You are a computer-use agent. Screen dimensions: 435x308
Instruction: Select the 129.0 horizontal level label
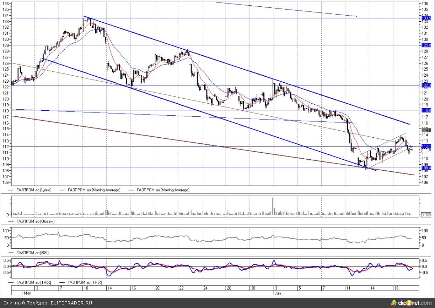coord(426,45)
